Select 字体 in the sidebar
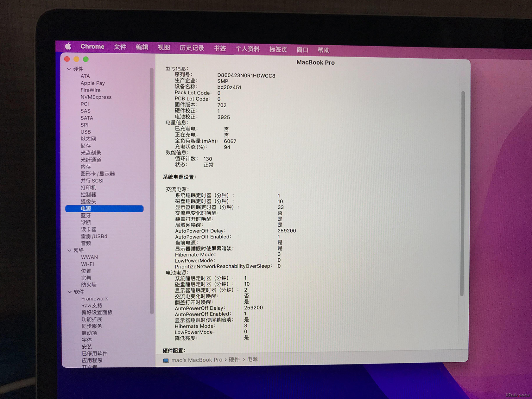532x399 pixels. coord(87,340)
